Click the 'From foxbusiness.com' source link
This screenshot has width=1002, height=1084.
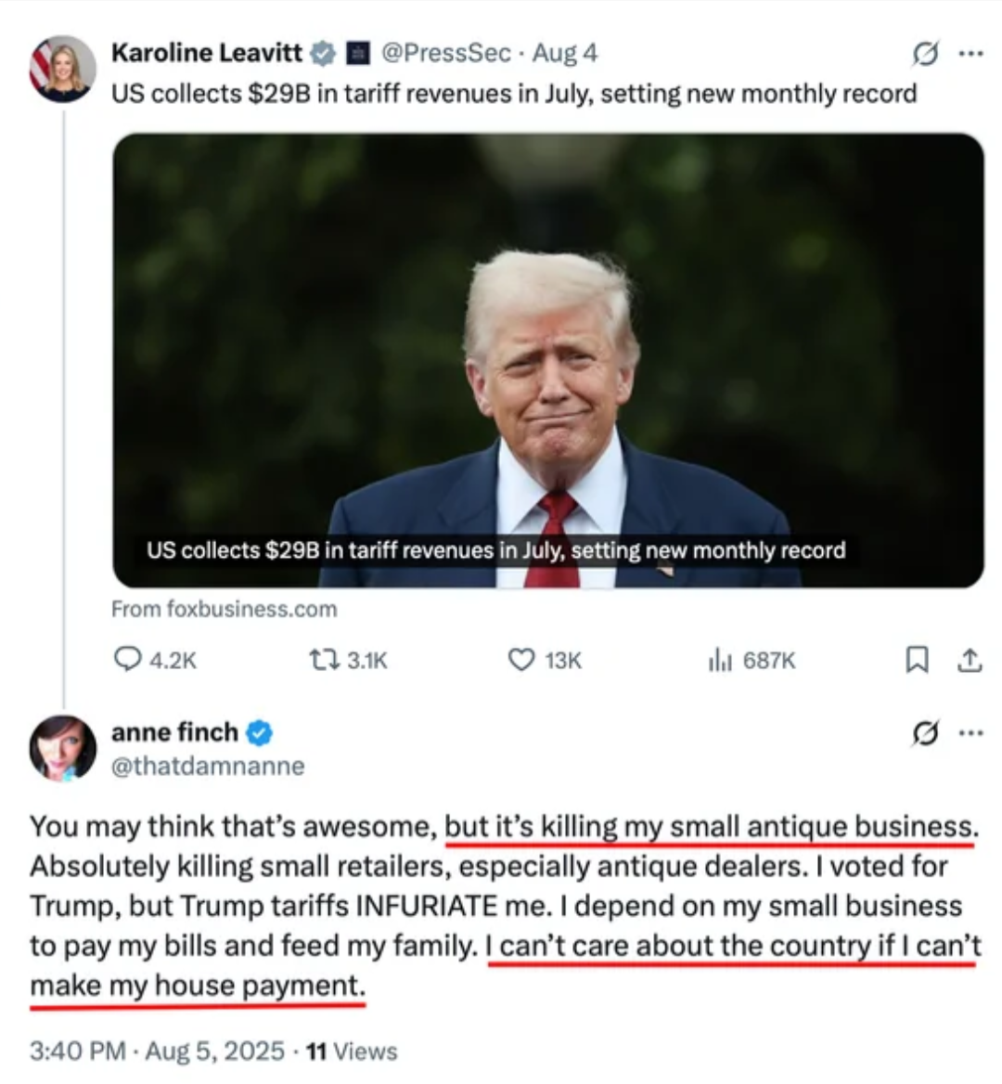[224, 609]
